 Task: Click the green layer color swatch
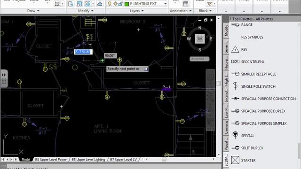127,4
